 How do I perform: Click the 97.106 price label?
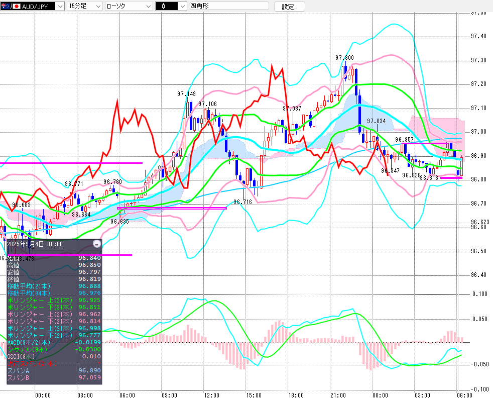207,104
